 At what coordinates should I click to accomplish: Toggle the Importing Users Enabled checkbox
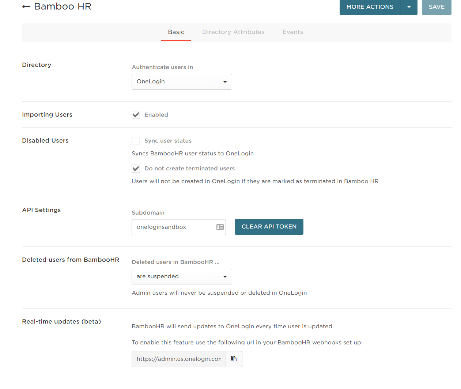click(136, 115)
